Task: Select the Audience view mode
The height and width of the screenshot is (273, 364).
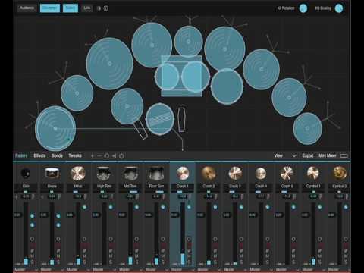Action: (27, 8)
